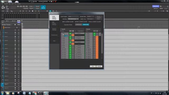This screenshot has height=95, width=169.
Task: Click the horizontal zoom arrows icon in right toolbar
Action: click(x=163, y=11)
